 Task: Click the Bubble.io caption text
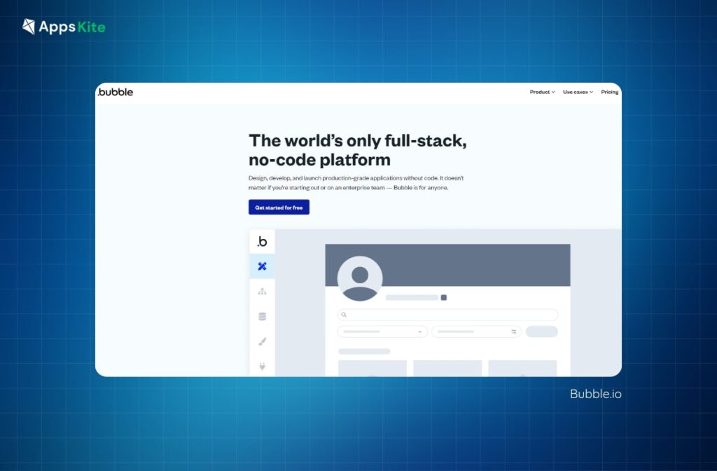point(595,394)
